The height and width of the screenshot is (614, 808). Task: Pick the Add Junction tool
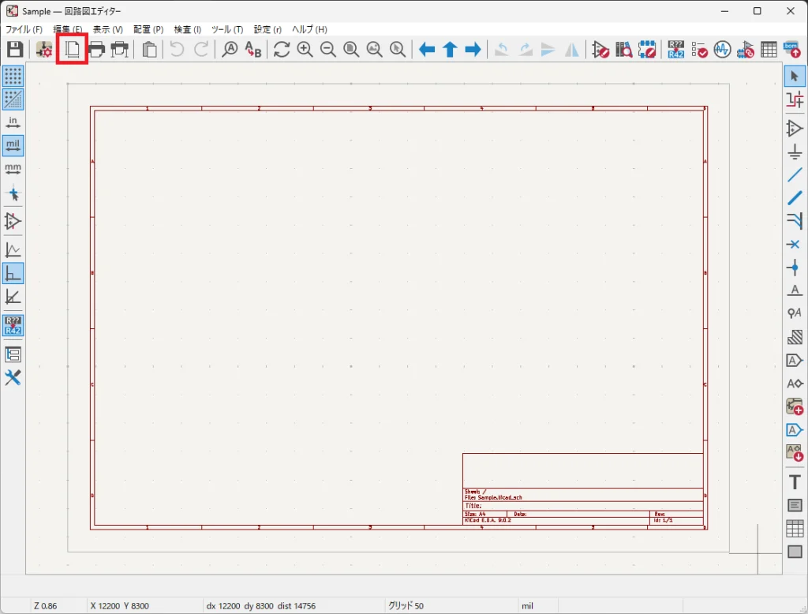click(x=795, y=268)
